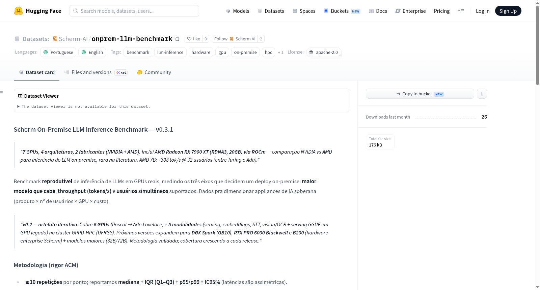The image size is (540, 290).
Task: Open the table of contents sidebar icon
Action: pos(1,92)
